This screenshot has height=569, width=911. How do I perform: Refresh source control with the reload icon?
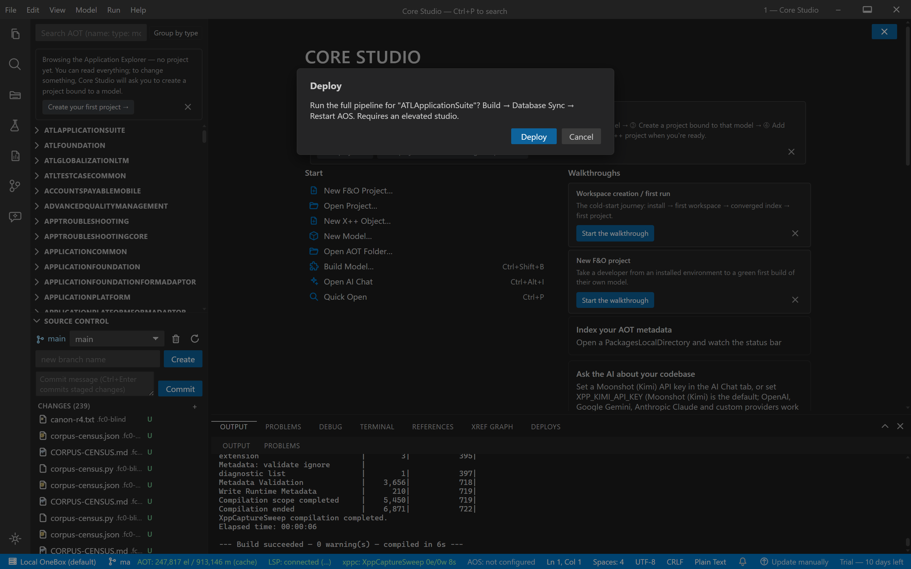tap(195, 339)
